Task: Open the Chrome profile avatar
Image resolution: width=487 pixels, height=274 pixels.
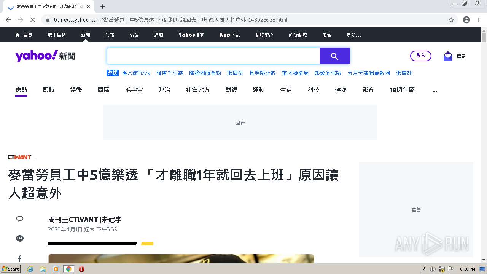Action: click(466, 20)
